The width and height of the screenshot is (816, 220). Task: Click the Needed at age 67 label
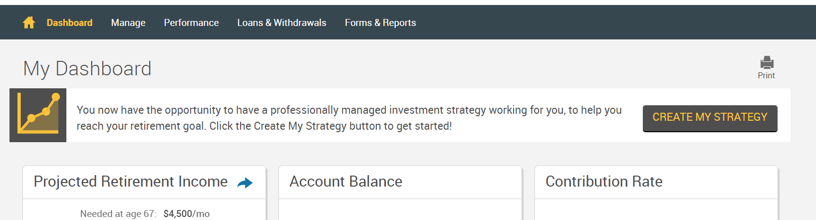118,214
